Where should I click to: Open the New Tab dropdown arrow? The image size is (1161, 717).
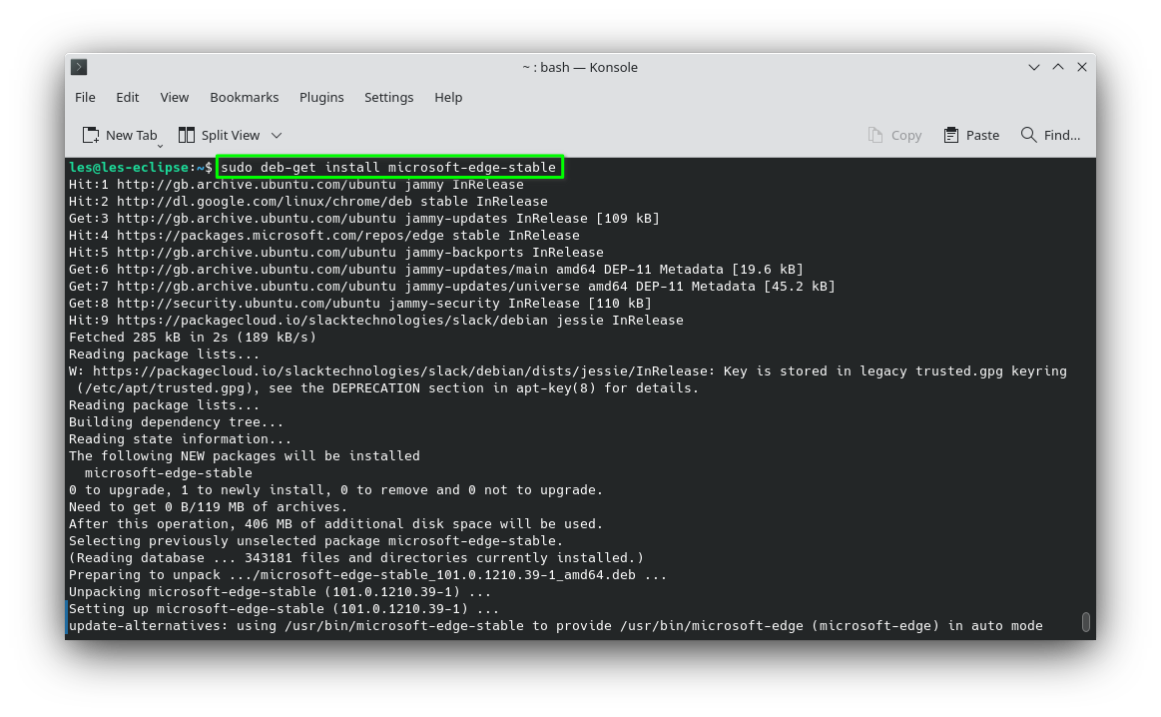[x=160, y=146]
